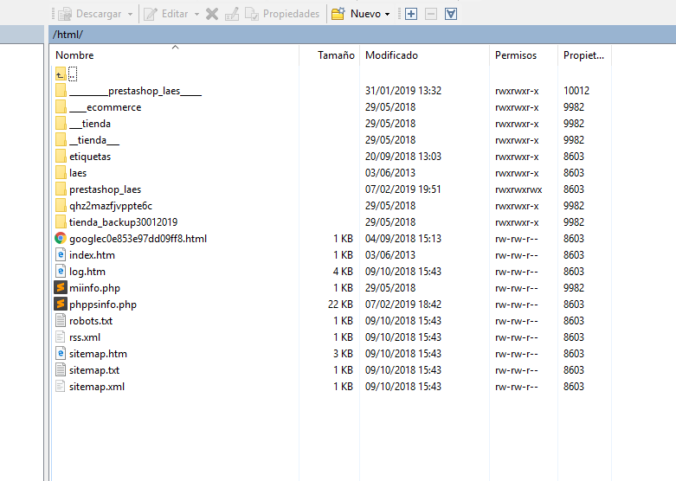This screenshot has height=481, width=676.
Task: Click the sitemap.txt file icon
Action: pyautogui.click(x=61, y=369)
